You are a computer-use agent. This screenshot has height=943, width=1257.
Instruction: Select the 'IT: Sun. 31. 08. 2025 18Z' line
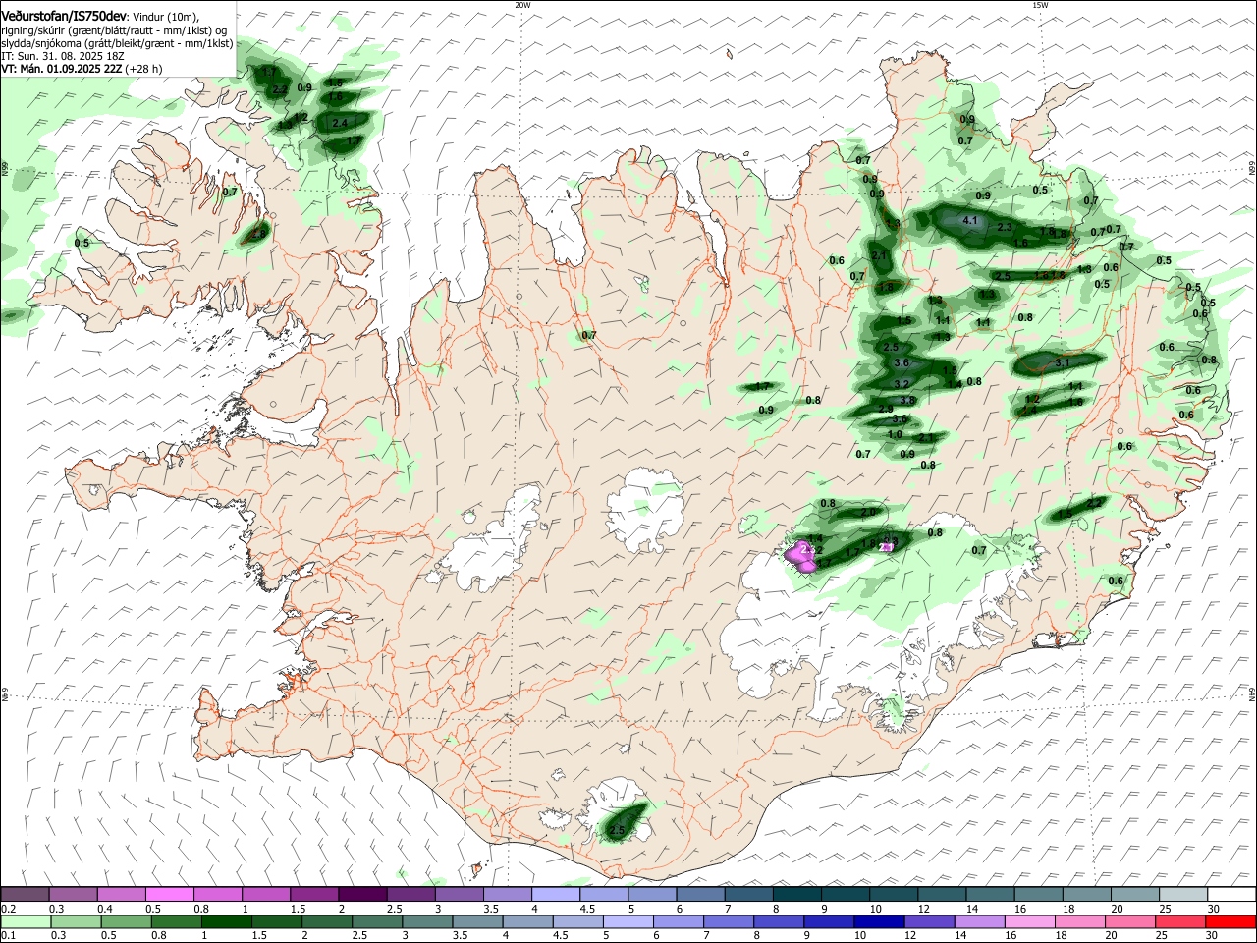click(x=62, y=56)
